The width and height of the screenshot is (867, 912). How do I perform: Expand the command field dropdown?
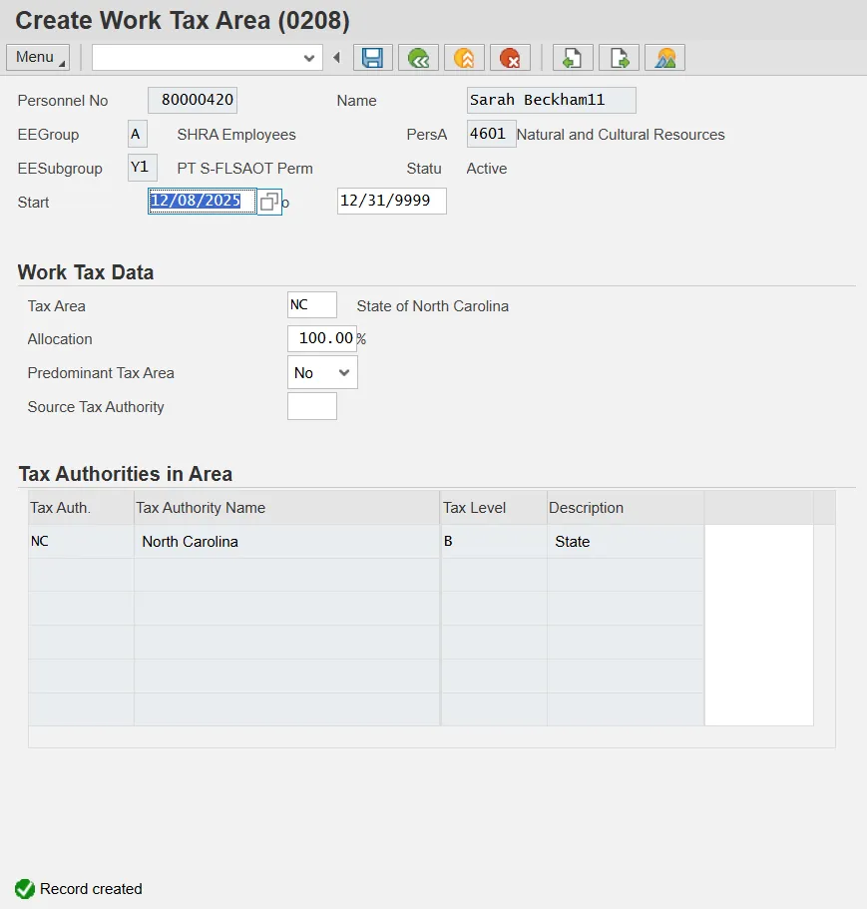click(309, 58)
